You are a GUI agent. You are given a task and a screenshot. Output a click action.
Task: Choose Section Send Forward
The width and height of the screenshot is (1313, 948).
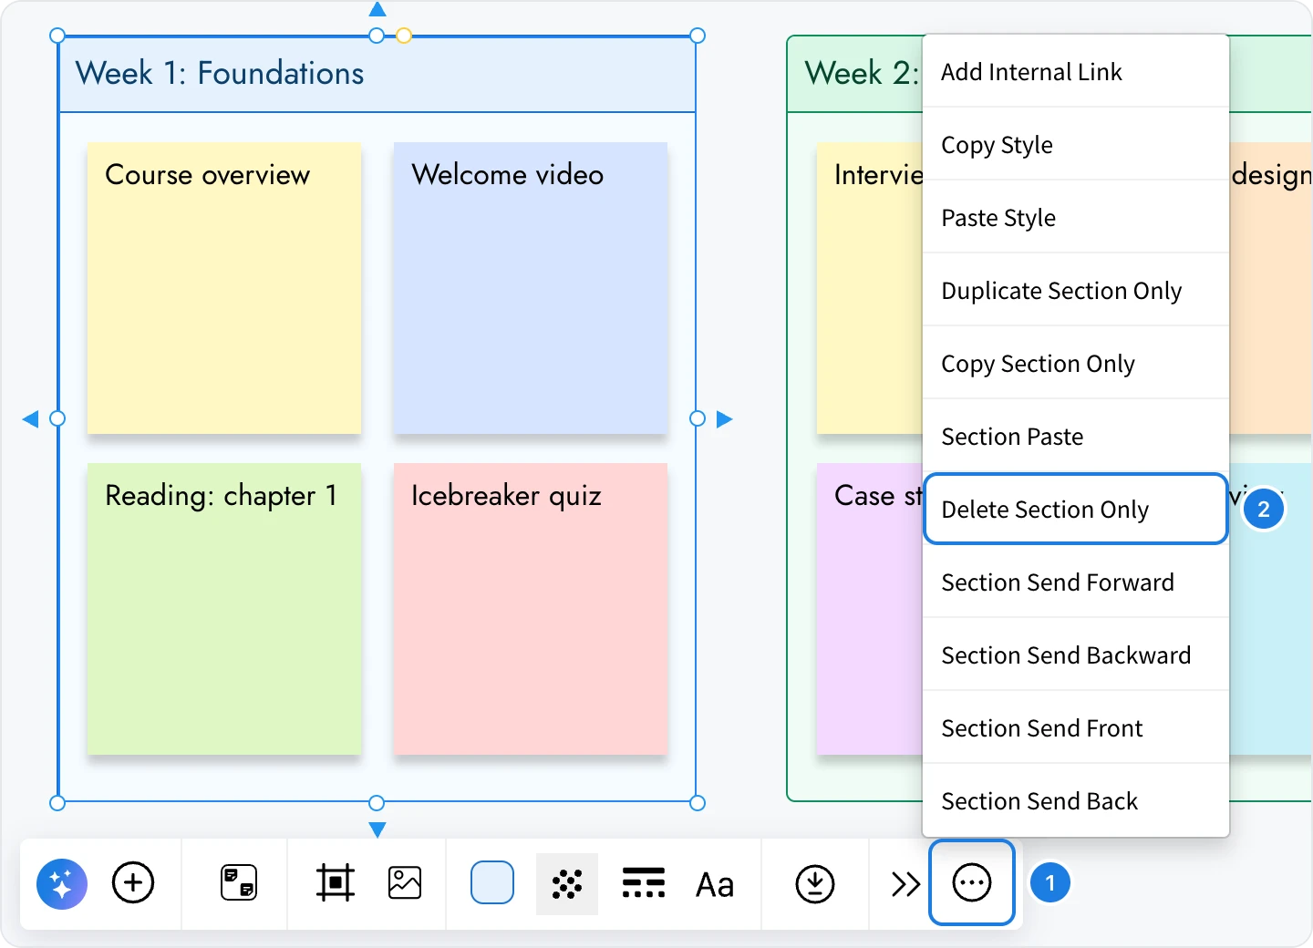click(x=1076, y=582)
